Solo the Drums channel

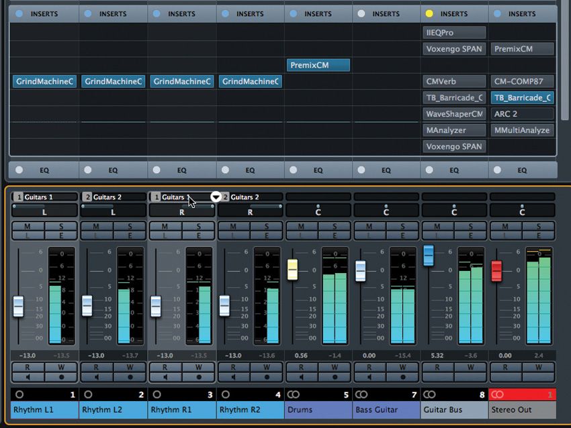coord(335,226)
